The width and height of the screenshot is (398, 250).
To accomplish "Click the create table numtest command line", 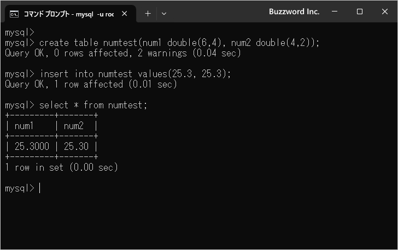I will click(x=162, y=43).
